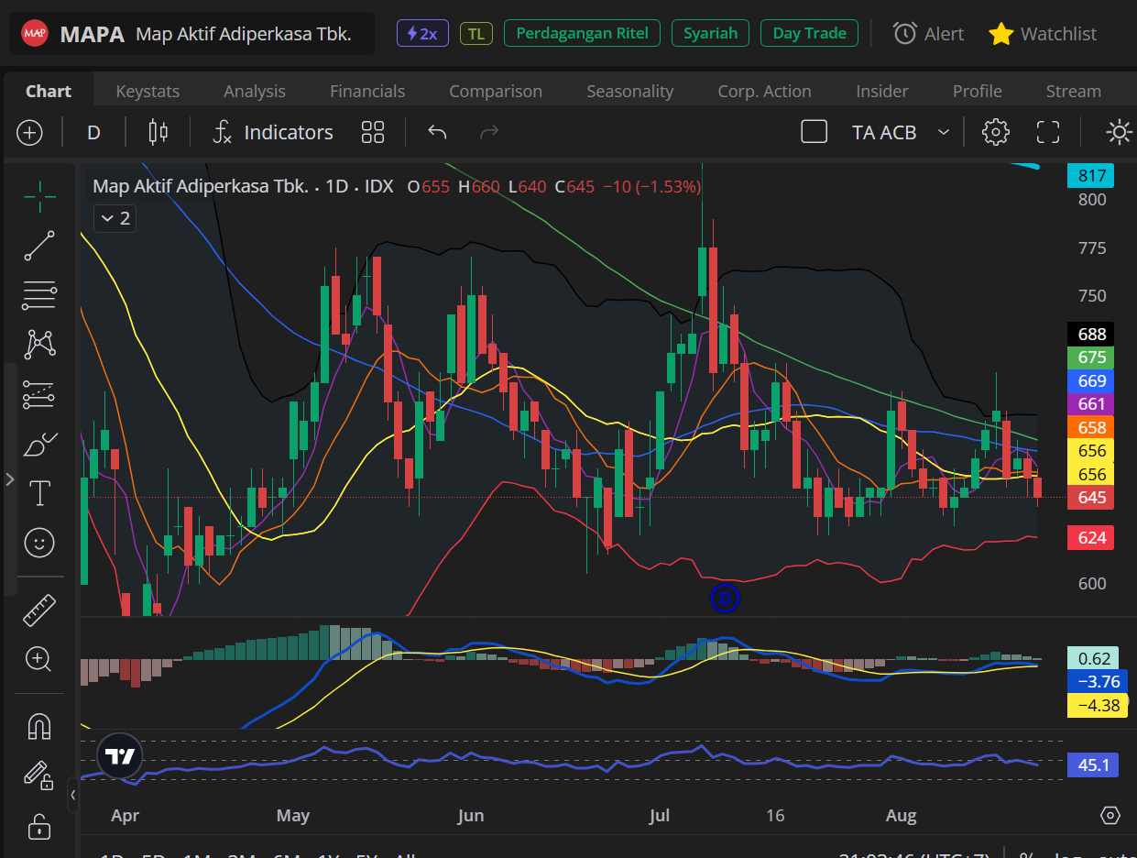View the Profile tab
This screenshot has height=858, width=1137.
978,91
